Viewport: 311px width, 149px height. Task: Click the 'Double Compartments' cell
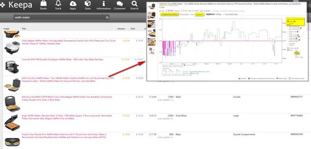tap(244, 134)
